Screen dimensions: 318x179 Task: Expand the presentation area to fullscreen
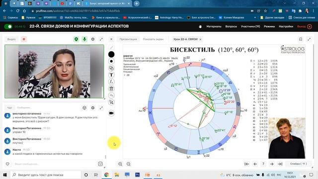pos(309,39)
